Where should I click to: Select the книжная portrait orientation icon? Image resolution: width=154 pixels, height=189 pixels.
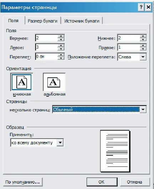pyautogui.click(x=22, y=82)
